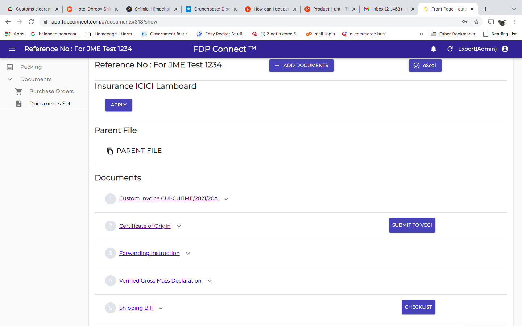
Task: Click step number 2 circle for Certificate of Origin
Action: (111, 226)
